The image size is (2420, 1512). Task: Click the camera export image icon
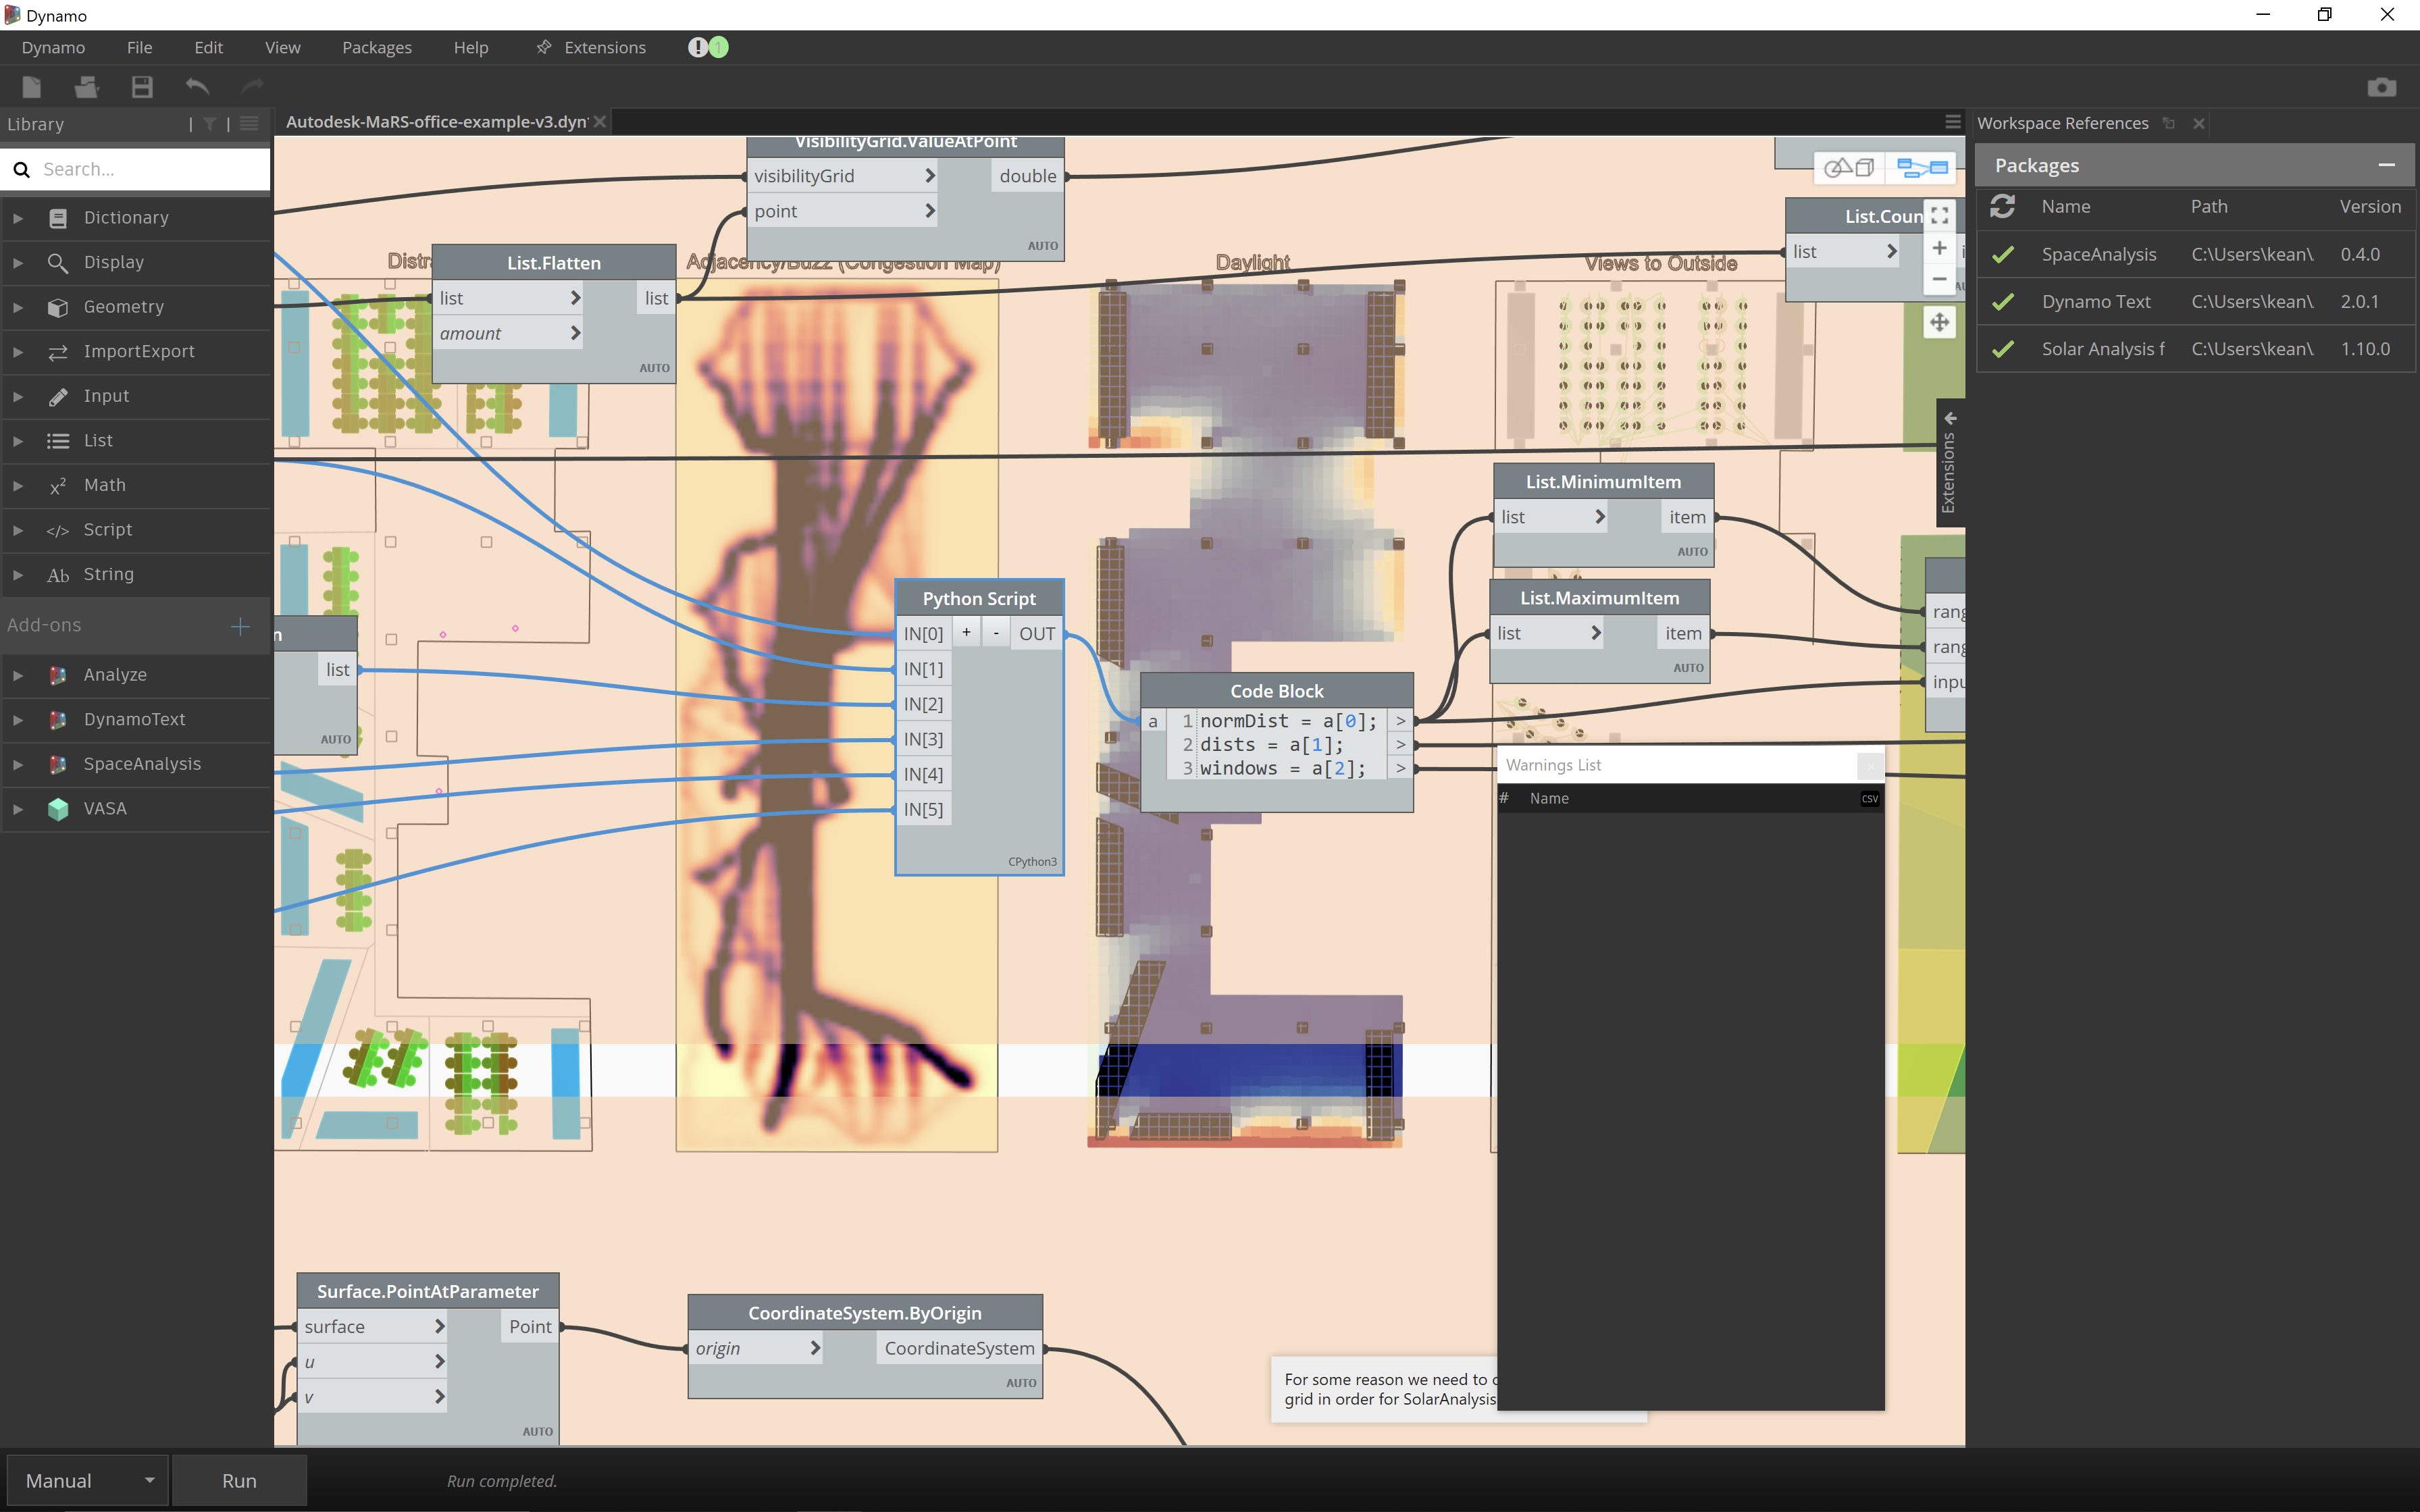(x=2381, y=88)
